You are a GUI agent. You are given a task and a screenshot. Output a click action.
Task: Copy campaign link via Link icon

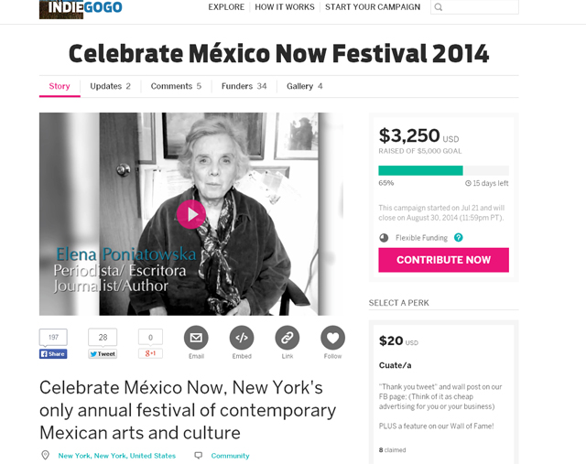pyautogui.click(x=288, y=338)
